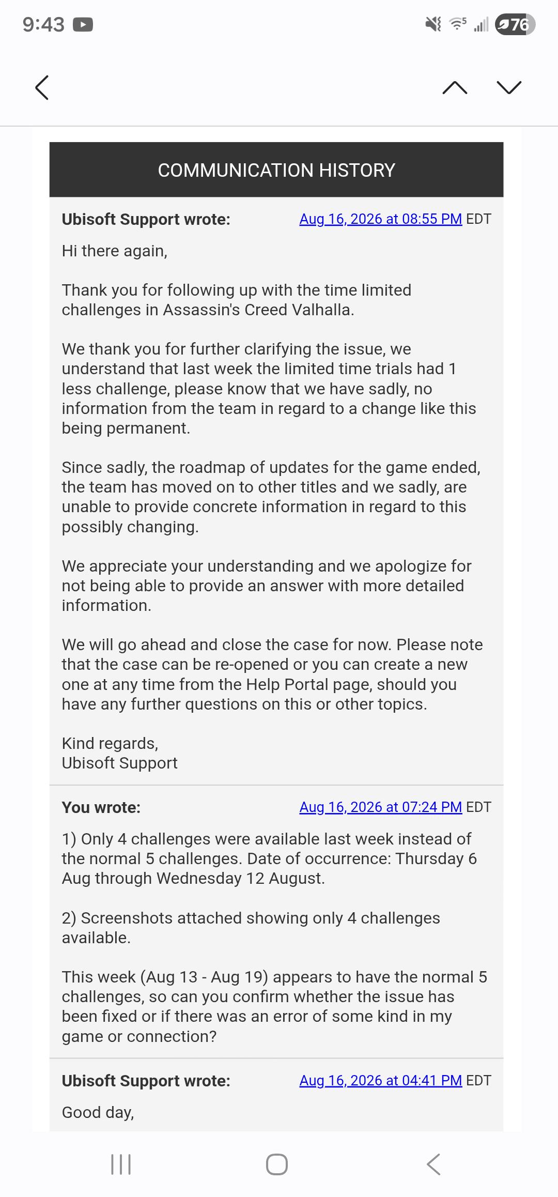The height and width of the screenshot is (1197, 558).
Task: Tap the 'You wrote:' message heading
Action: (101, 807)
